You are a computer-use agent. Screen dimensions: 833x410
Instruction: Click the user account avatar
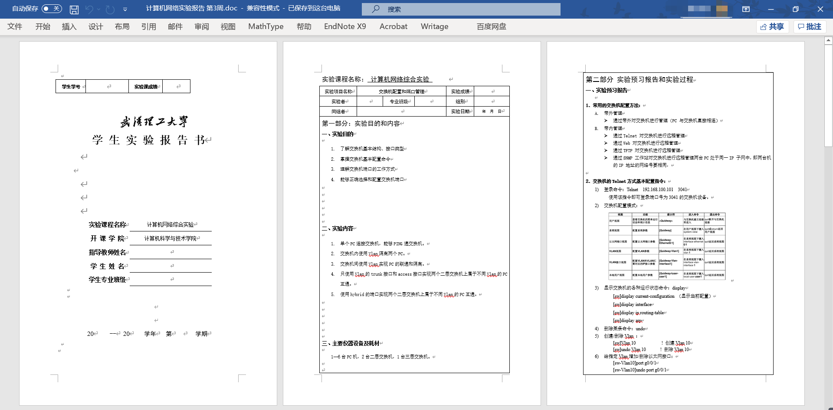coord(722,9)
